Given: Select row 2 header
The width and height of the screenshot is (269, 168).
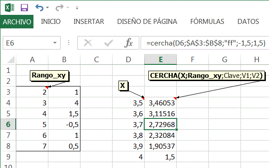Looking at the screenshot, I should (8, 81).
